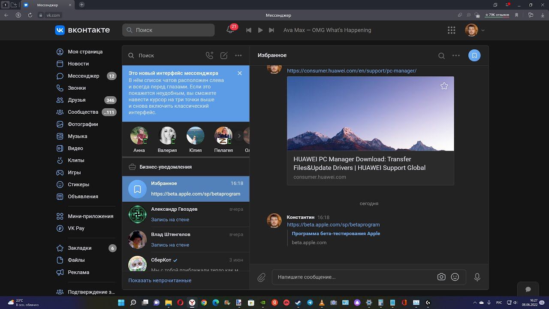Start a new call from messenger
The height and width of the screenshot is (309, 549).
(x=209, y=55)
